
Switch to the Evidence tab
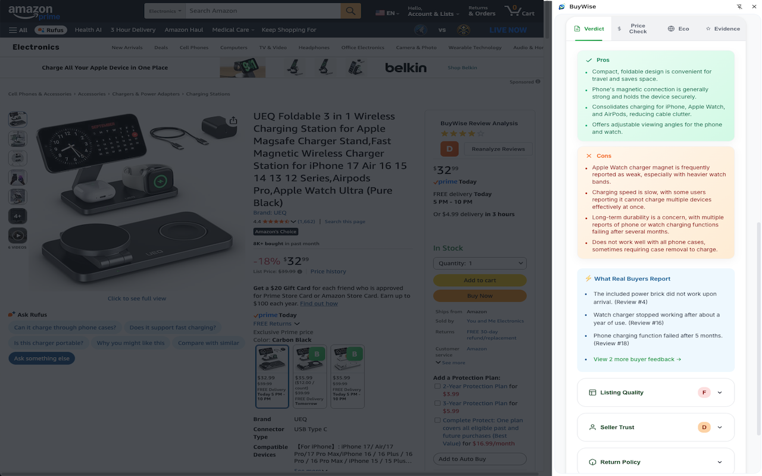coord(723,29)
